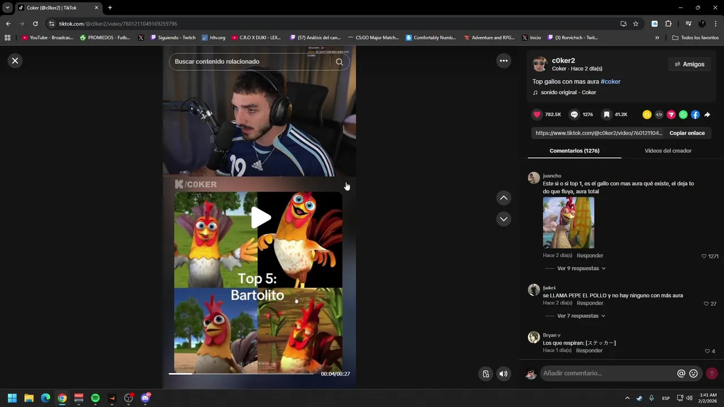This screenshot has height=407, width=724.
Task: Open OBS Studio from the taskbar
Action: tap(128, 398)
